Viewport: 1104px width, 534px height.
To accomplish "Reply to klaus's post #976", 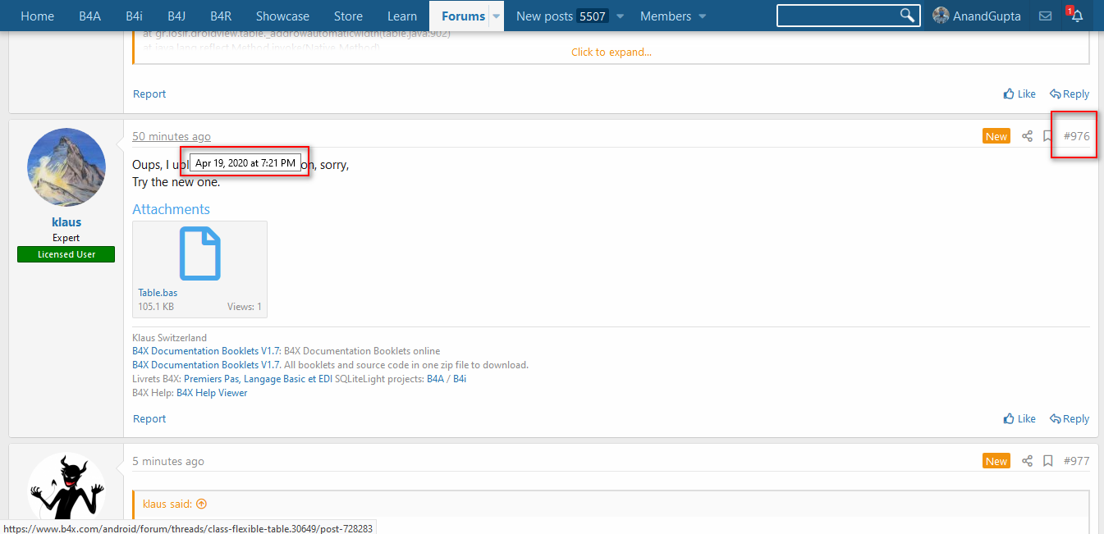I will (x=1070, y=418).
